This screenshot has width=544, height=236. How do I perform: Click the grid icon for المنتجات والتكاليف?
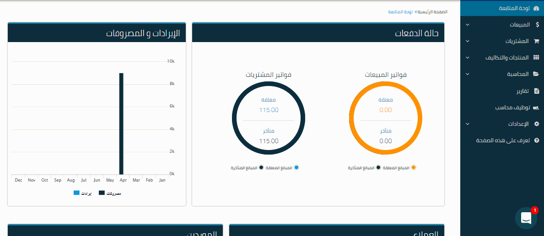pyautogui.click(x=536, y=58)
